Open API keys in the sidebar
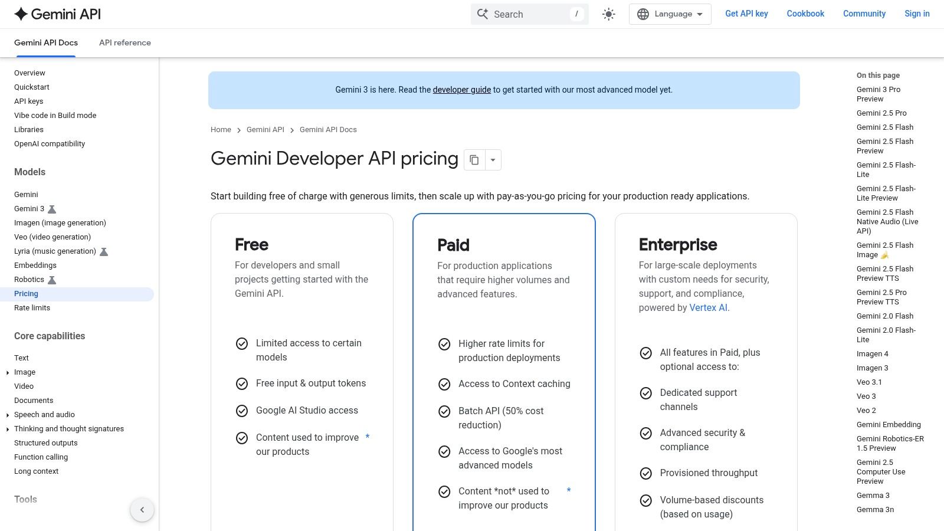The height and width of the screenshot is (531, 944). click(29, 101)
